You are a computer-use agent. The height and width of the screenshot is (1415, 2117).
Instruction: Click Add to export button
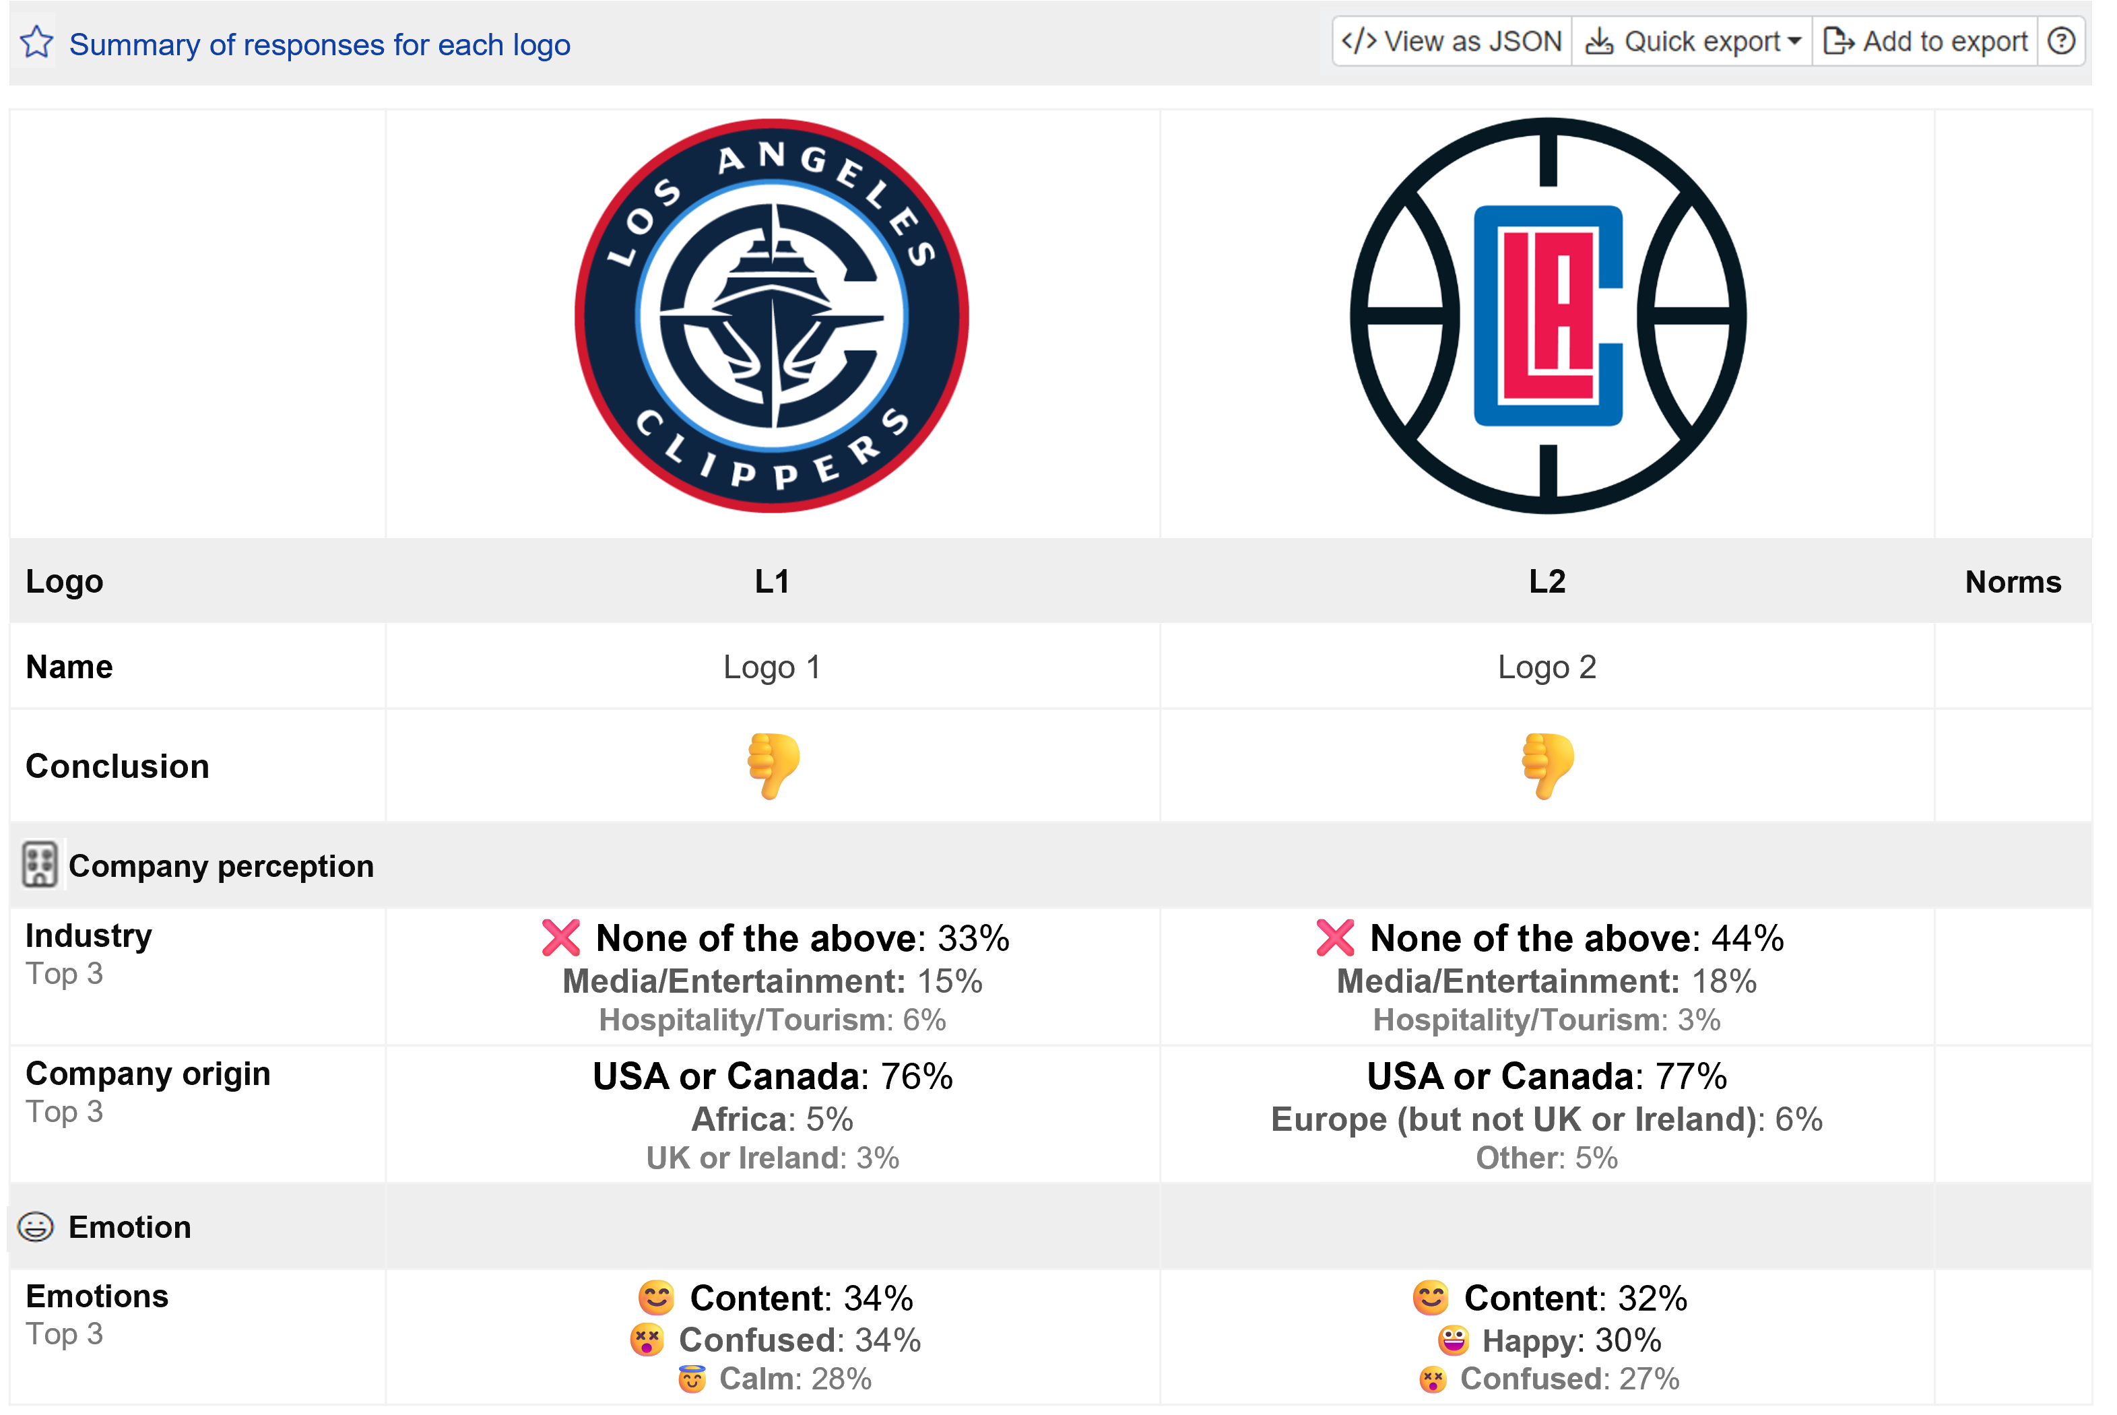click(x=1925, y=42)
